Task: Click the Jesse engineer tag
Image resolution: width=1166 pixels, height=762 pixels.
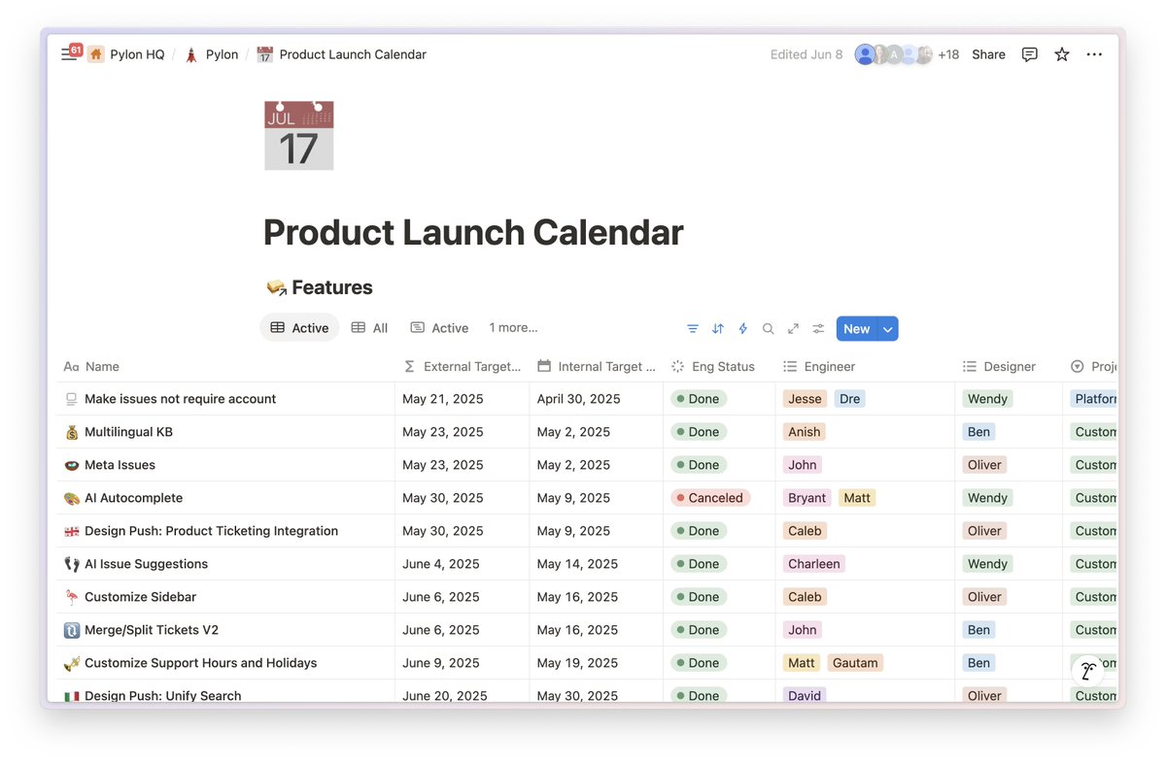Action: point(805,399)
